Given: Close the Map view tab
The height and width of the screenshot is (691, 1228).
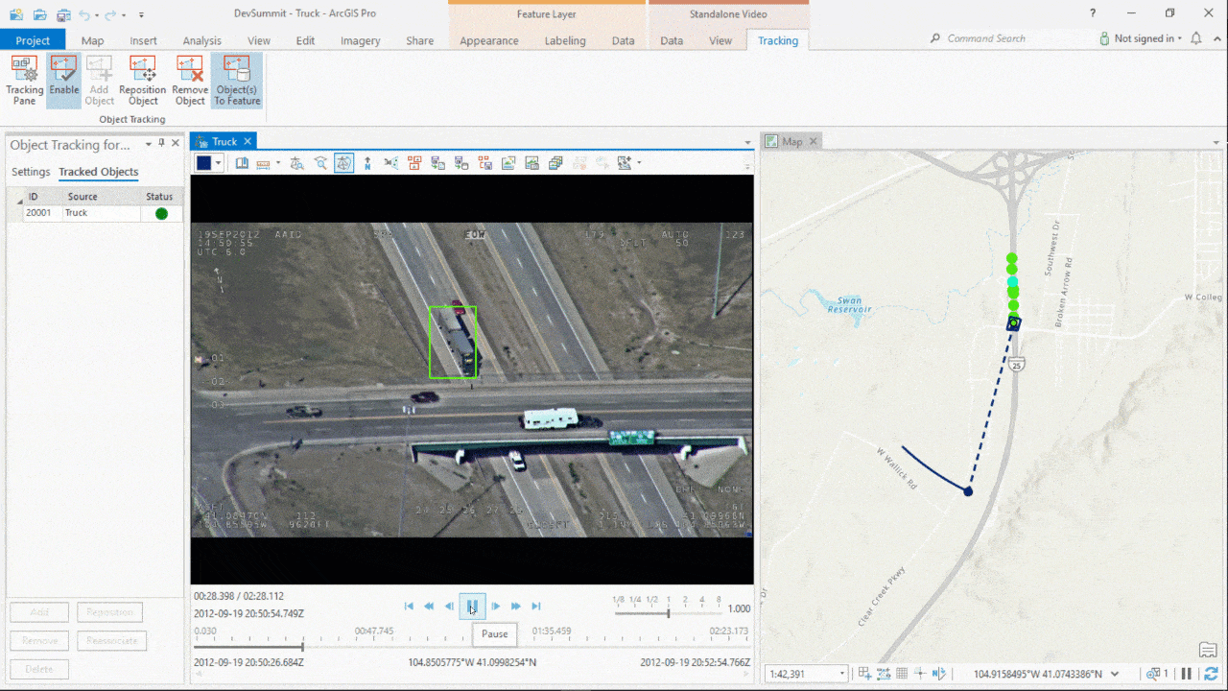Looking at the screenshot, I should [813, 141].
